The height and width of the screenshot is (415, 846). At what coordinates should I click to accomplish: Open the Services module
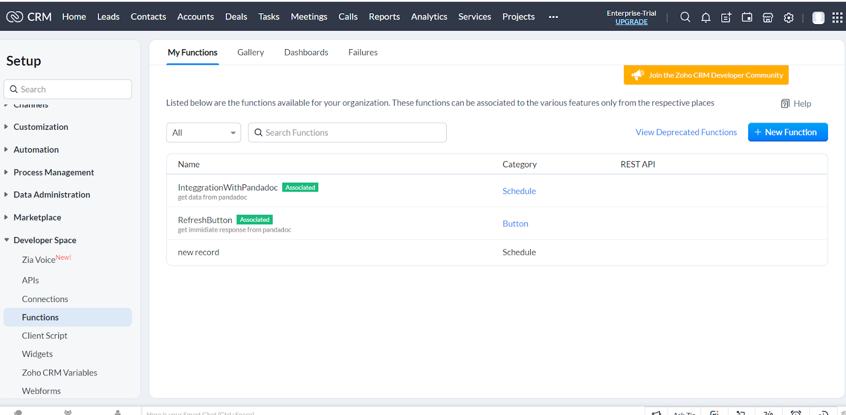point(475,17)
